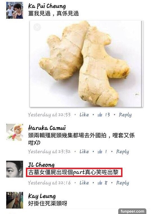Screen dimensions: 152x214
Task: Click the Yesterday at 22:53 timestamp
Action: (x=49, y=115)
